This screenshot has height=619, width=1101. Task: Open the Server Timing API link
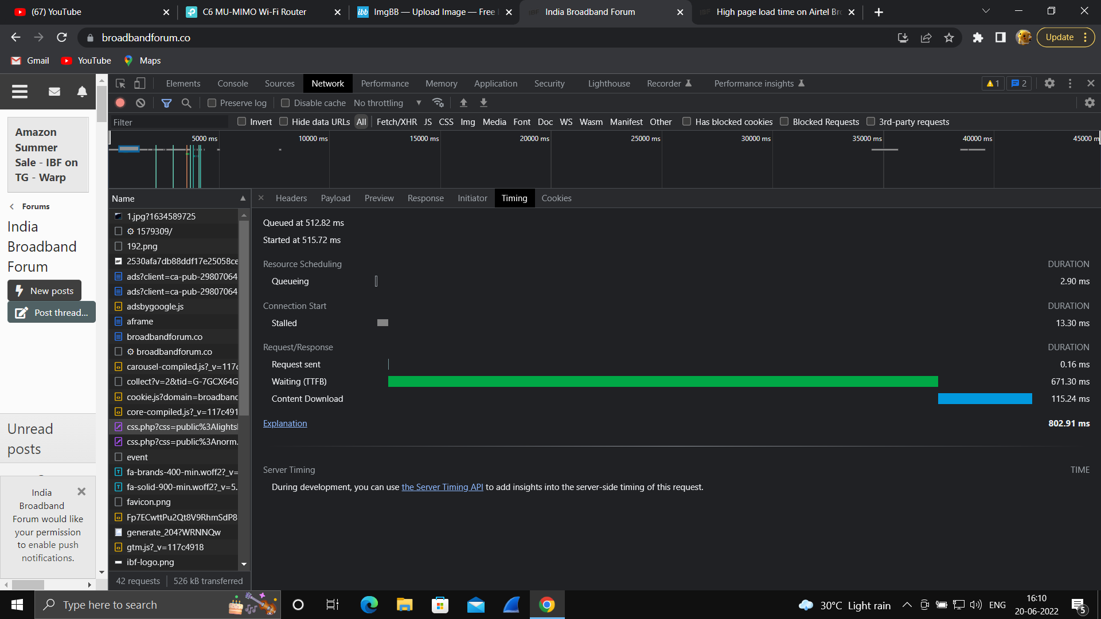(x=442, y=487)
